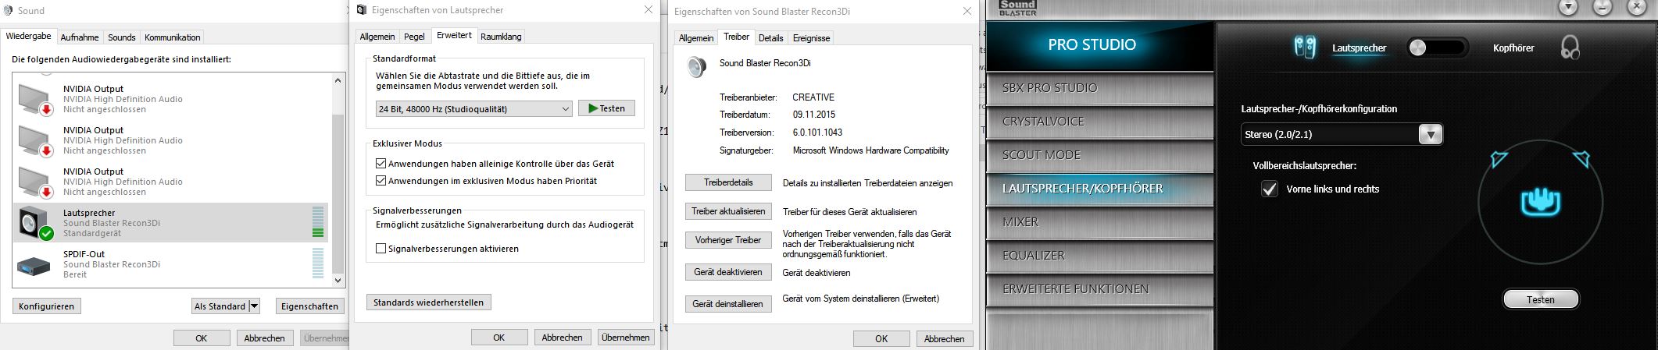Expand the Als Standard dropdown arrow
Viewport: 1658px width, 350px height.
tap(254, 306)
